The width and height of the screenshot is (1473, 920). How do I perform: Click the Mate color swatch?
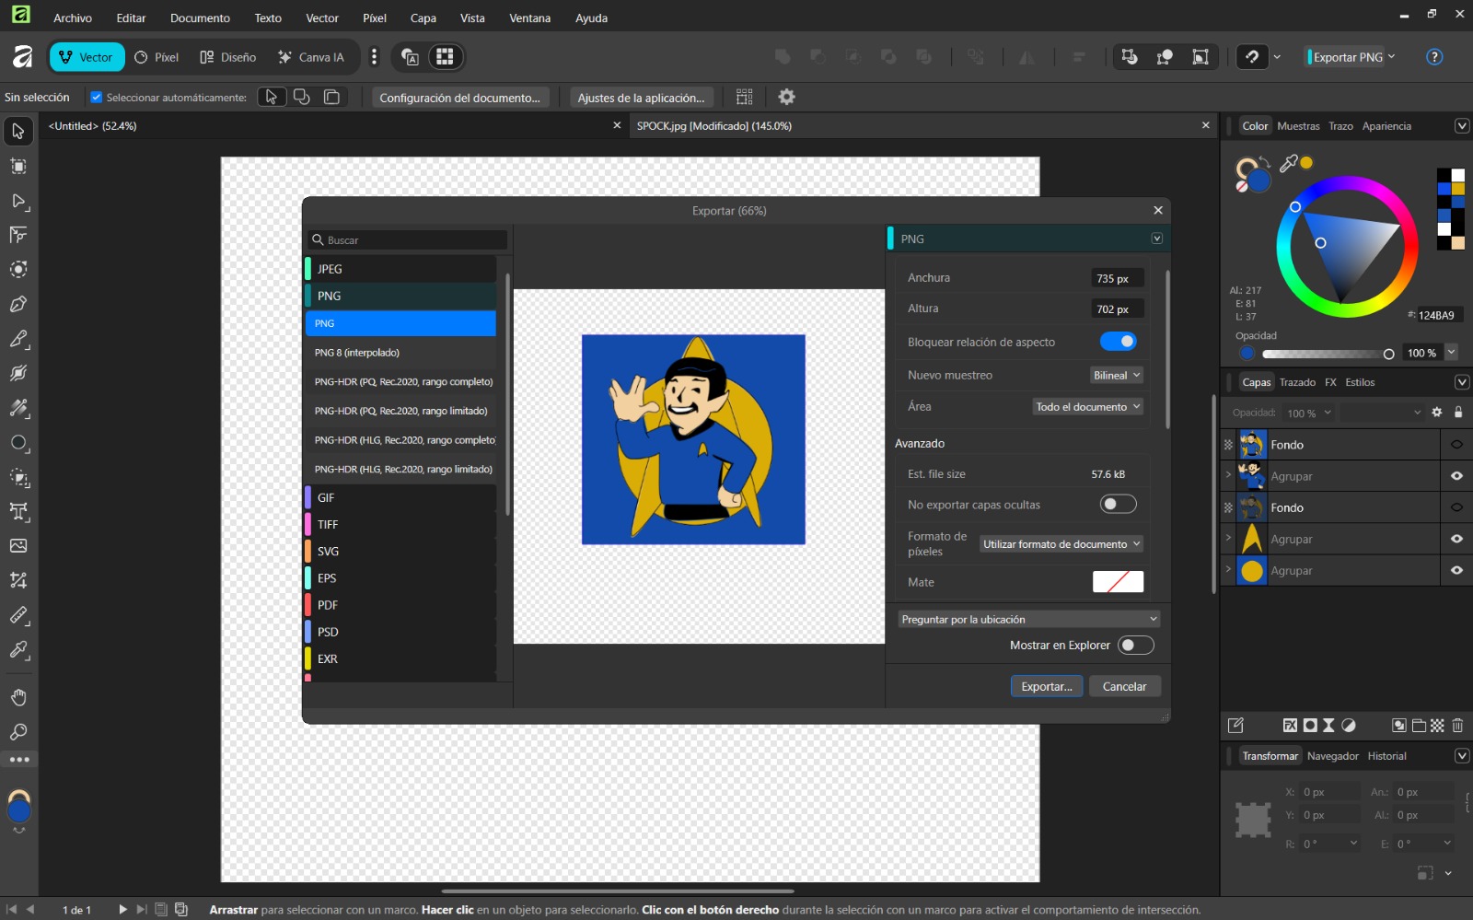1118,581
